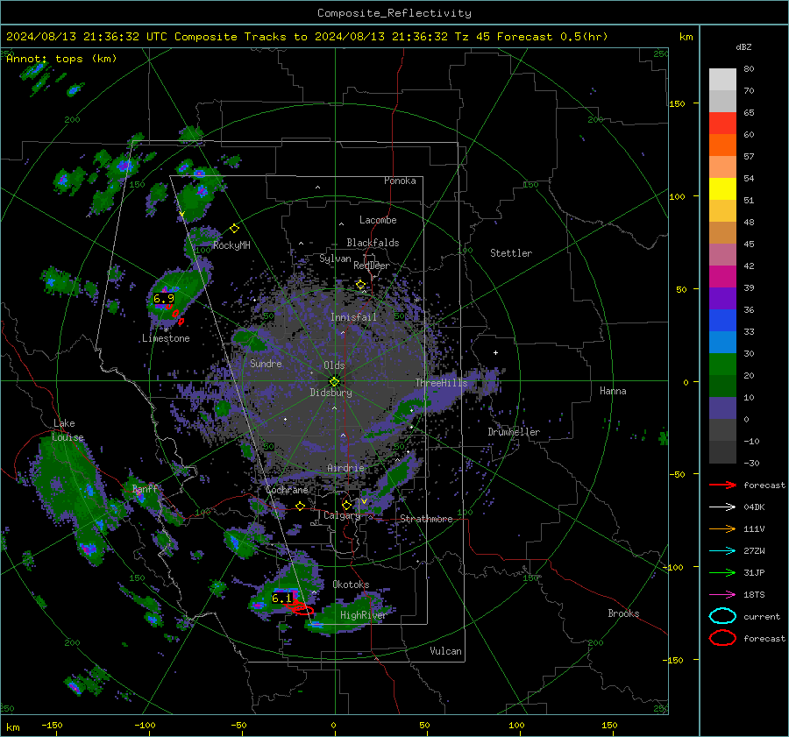Viewport: 789px width, 737px height.
Task: Pick the slate-purple swatch between 10 and 0
Action: tap(722, 408)
